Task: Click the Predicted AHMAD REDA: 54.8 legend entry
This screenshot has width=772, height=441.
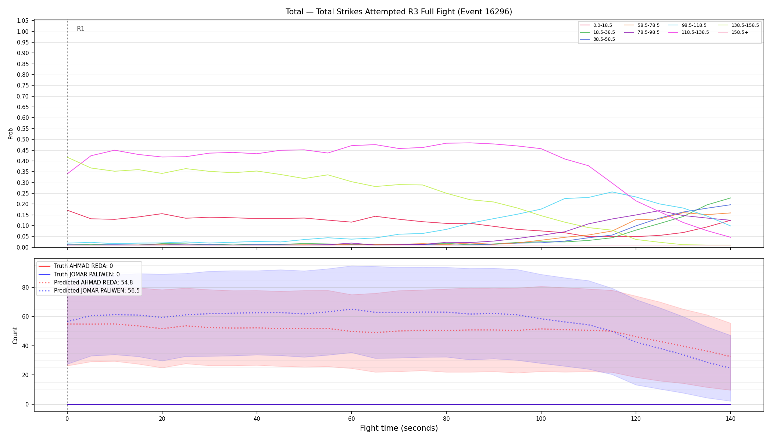Action: tap(86, 283)
